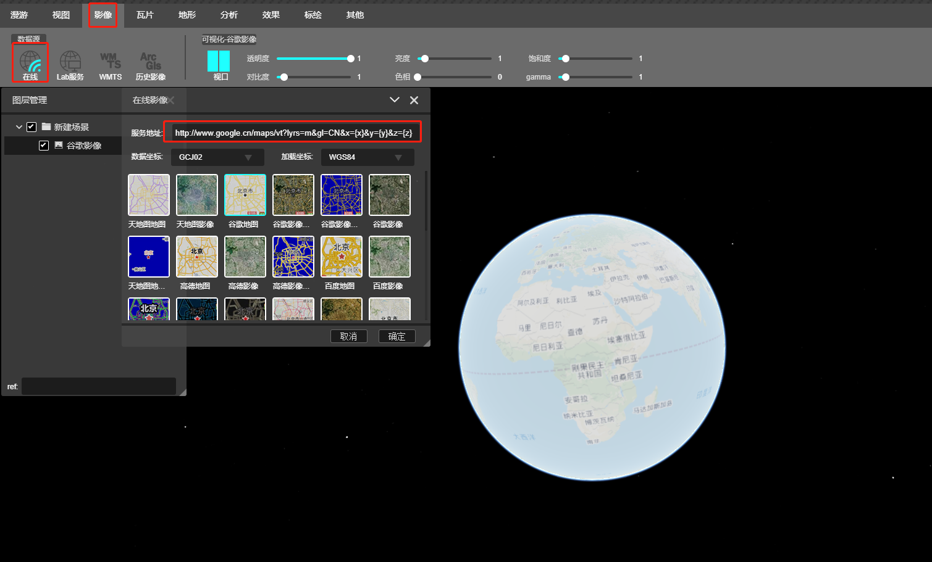Image resolution: width=932 pixels, height=562 pixels.
Task: Click the folder icon of 新建场景
Action: (x=46, y=126)
